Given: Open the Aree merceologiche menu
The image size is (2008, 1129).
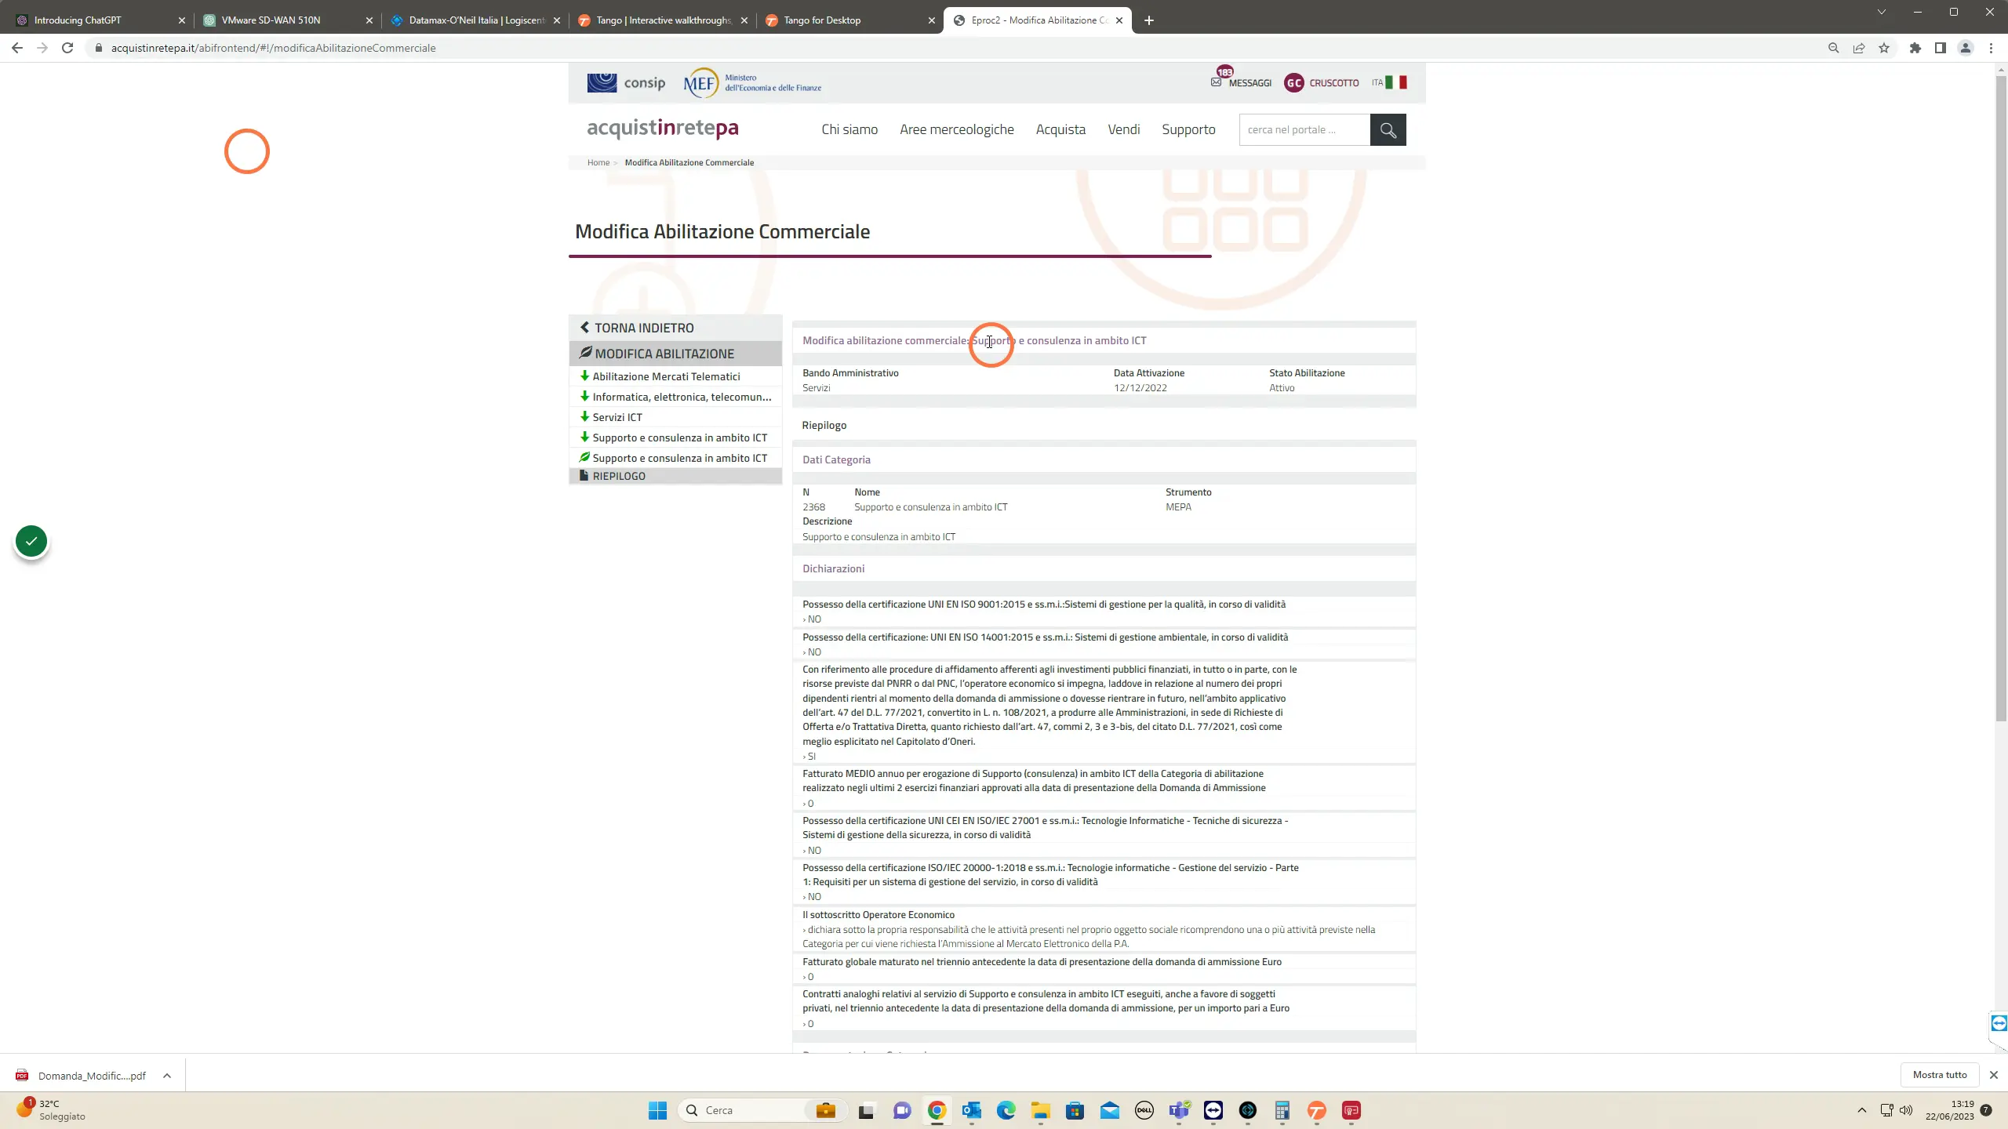Looking at the screenshot, I should coord(956,129).
